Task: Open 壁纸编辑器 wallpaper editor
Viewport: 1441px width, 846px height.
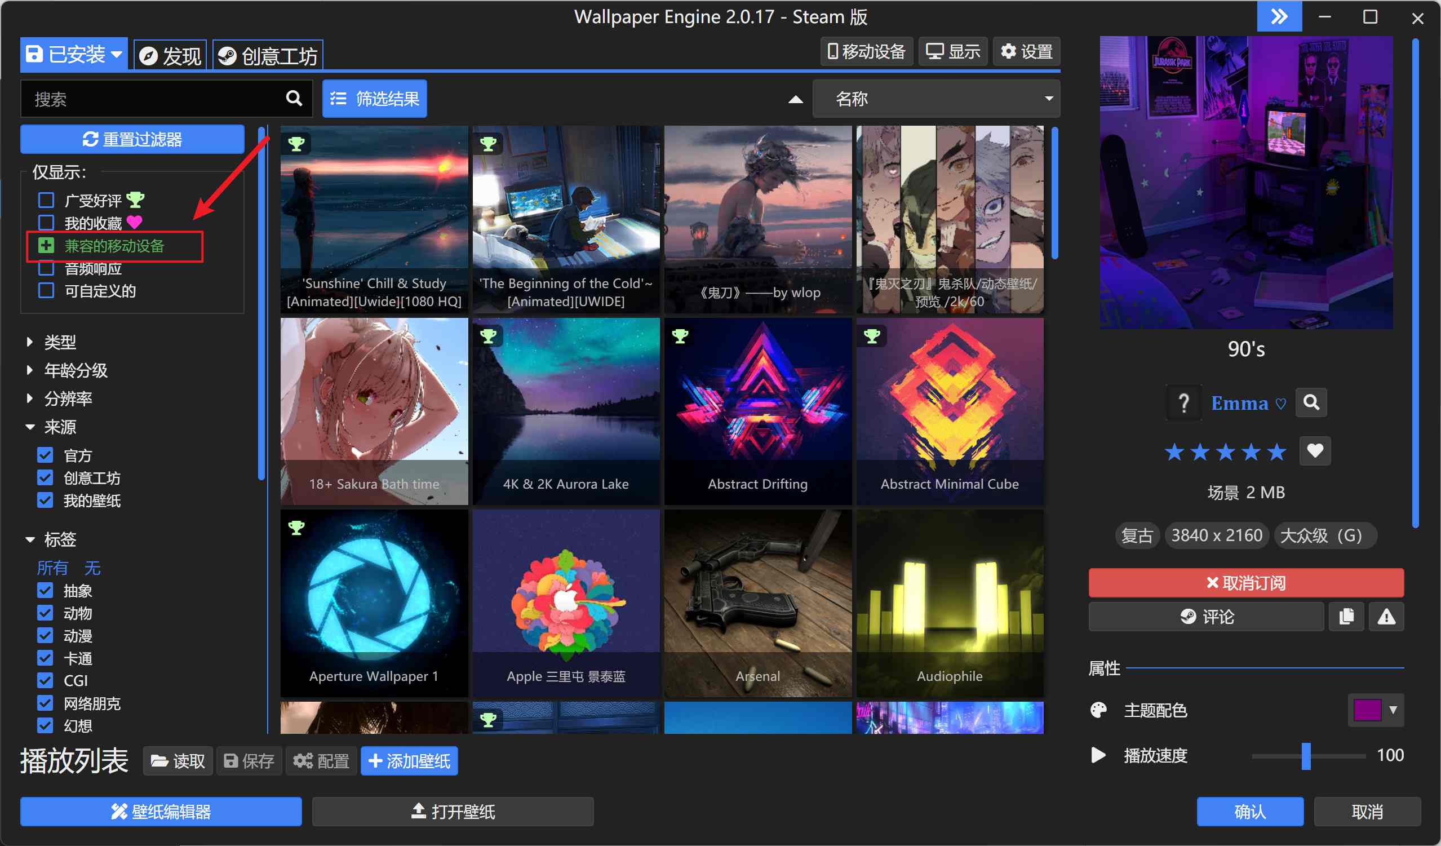Action: [x=161, y=811]
